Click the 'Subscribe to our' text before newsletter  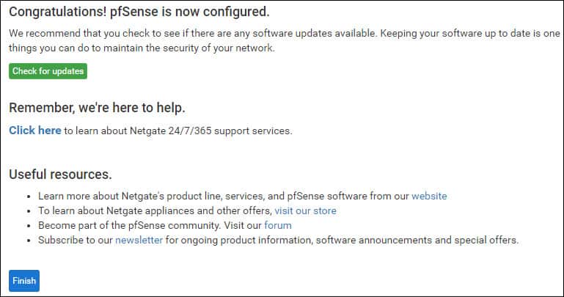pyautogui.click(x=76, y=240)
